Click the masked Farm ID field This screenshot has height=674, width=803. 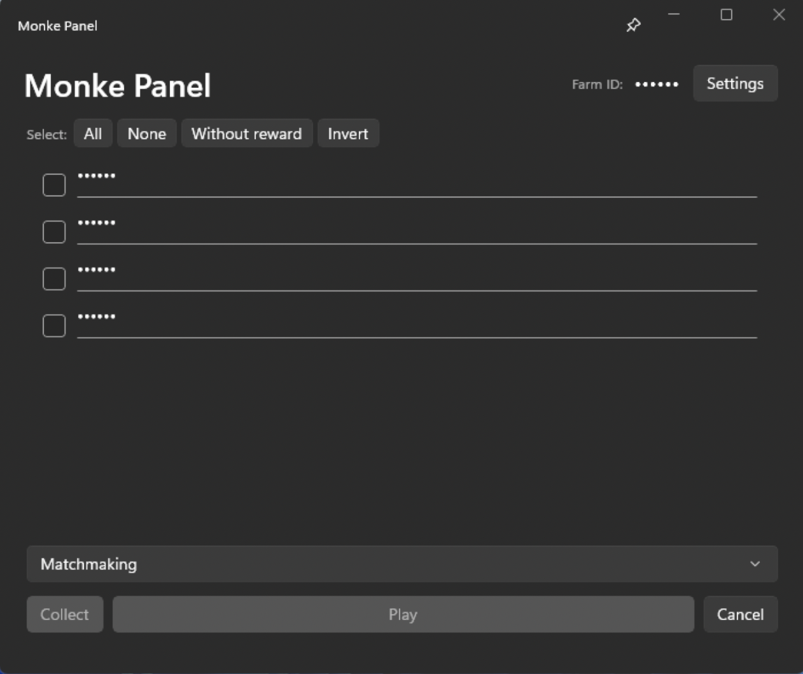657,84
